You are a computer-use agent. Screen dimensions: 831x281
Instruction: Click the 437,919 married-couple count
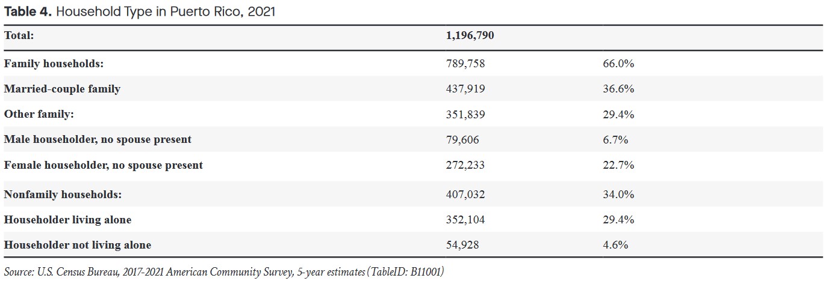tap(465, 89)
